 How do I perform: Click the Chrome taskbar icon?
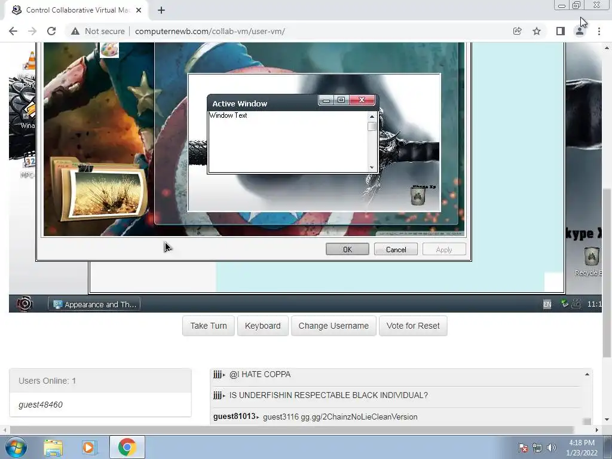point(127,447)
